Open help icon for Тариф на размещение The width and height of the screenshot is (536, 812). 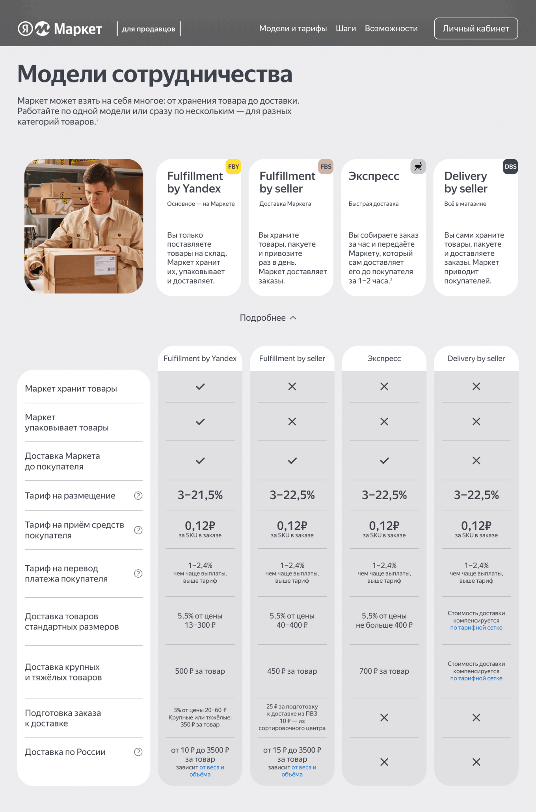138,496
